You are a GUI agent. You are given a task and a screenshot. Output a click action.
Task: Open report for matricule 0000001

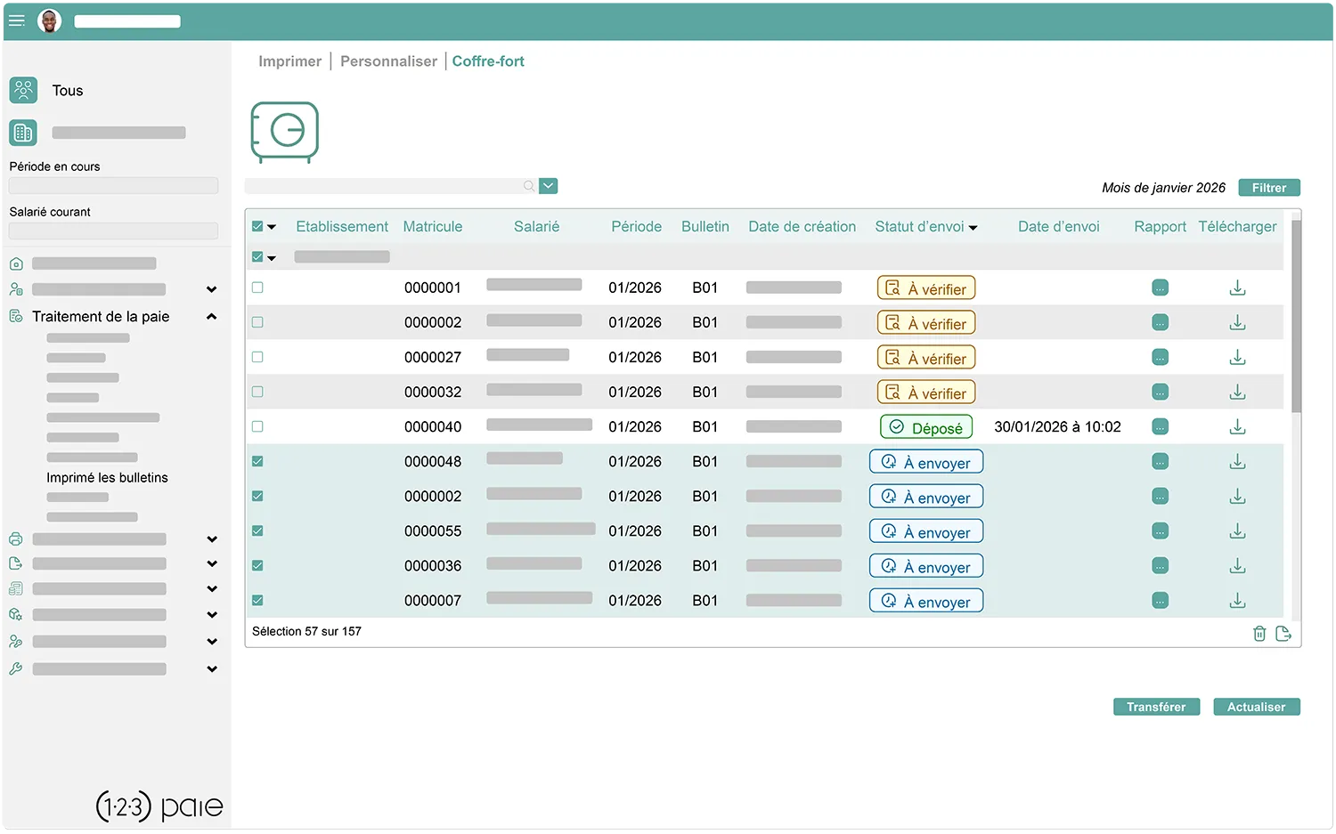click(x=1160, y=287)
